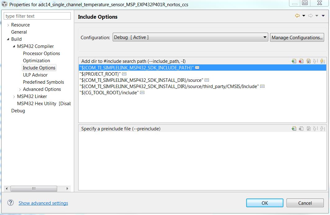Open the Configuration dropdown
The width and height of the screenshot is (330, 215).
[190, 37]
